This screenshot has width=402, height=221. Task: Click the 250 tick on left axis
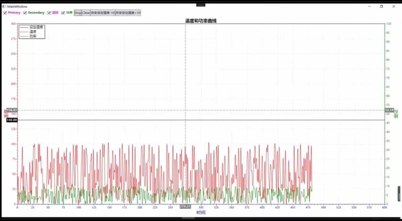click(13, 54)
